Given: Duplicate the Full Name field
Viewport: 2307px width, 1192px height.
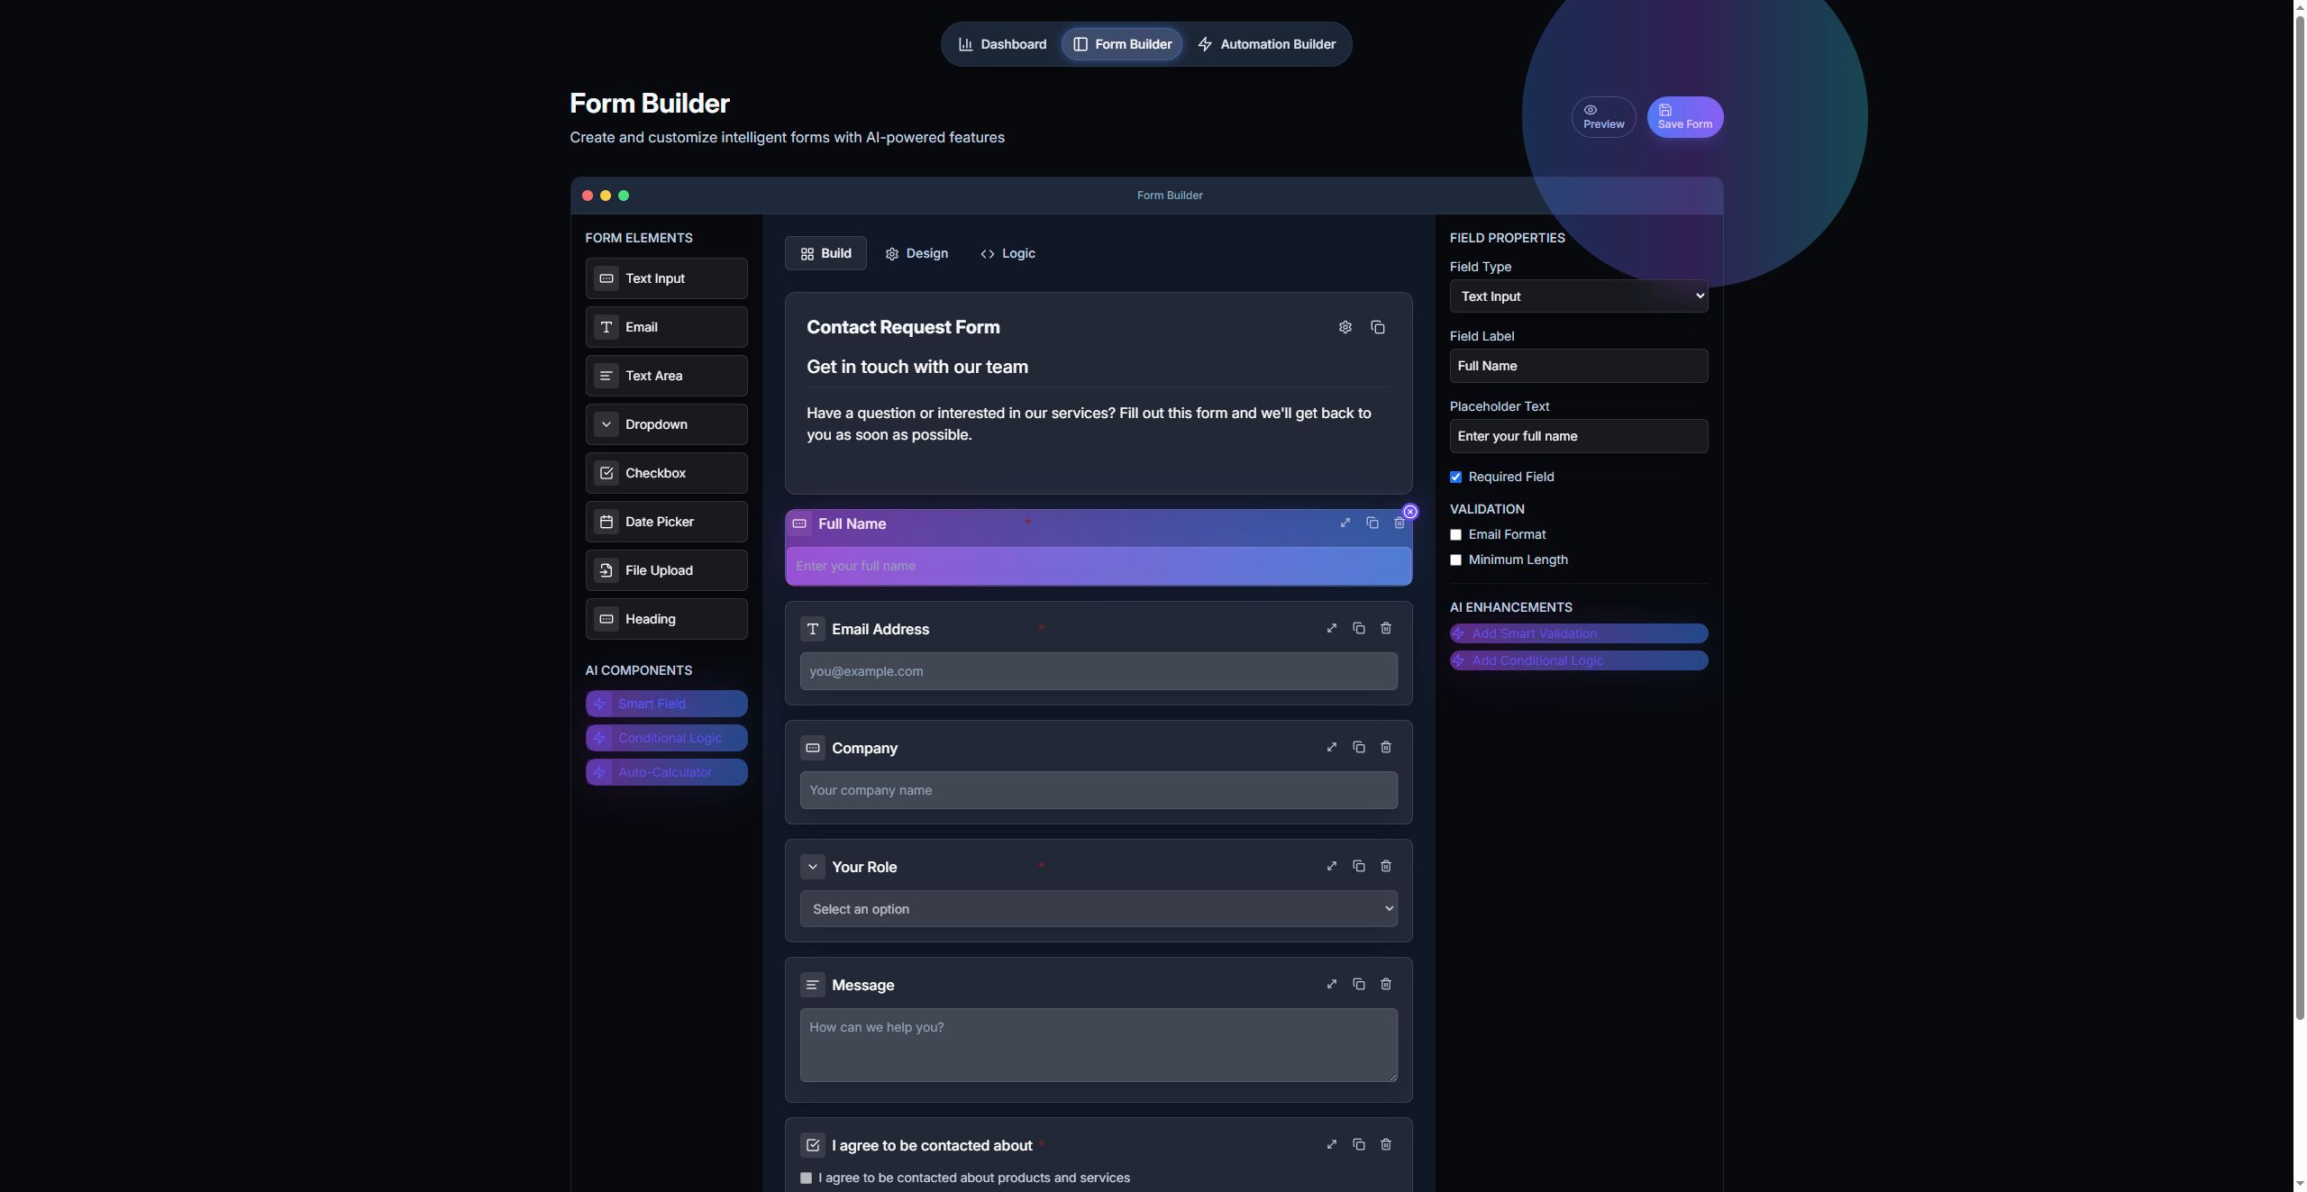Looking at the screenshot, I should (x=1372, y=523).
